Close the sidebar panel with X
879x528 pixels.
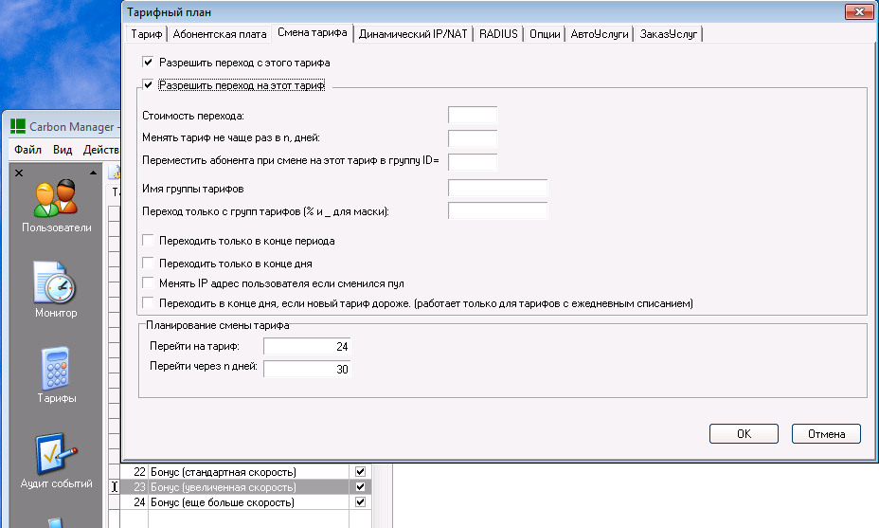pyautogui.click(x=18, y=173)
